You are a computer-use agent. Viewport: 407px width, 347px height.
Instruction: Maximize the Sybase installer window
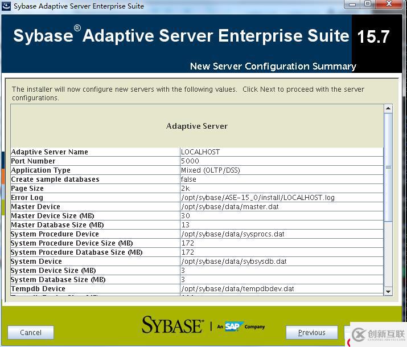[x=368, y=4]
